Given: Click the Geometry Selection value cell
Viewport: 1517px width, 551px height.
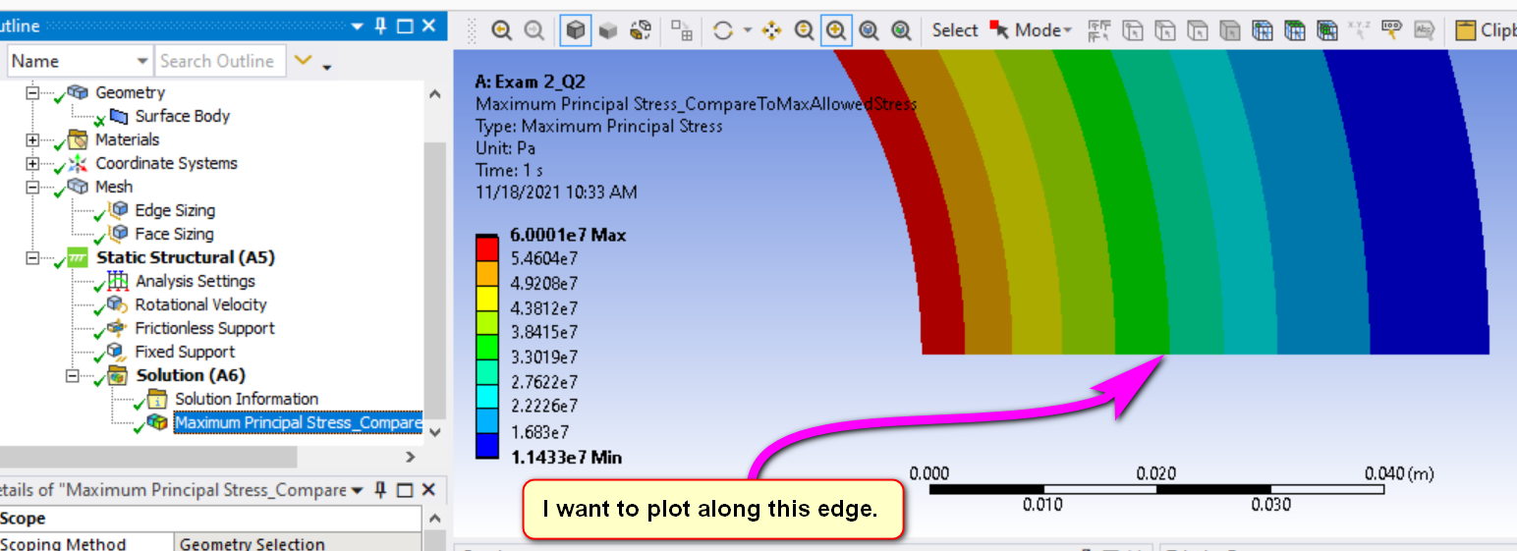Looking at the screenshot, I should (x=299, y=543).
